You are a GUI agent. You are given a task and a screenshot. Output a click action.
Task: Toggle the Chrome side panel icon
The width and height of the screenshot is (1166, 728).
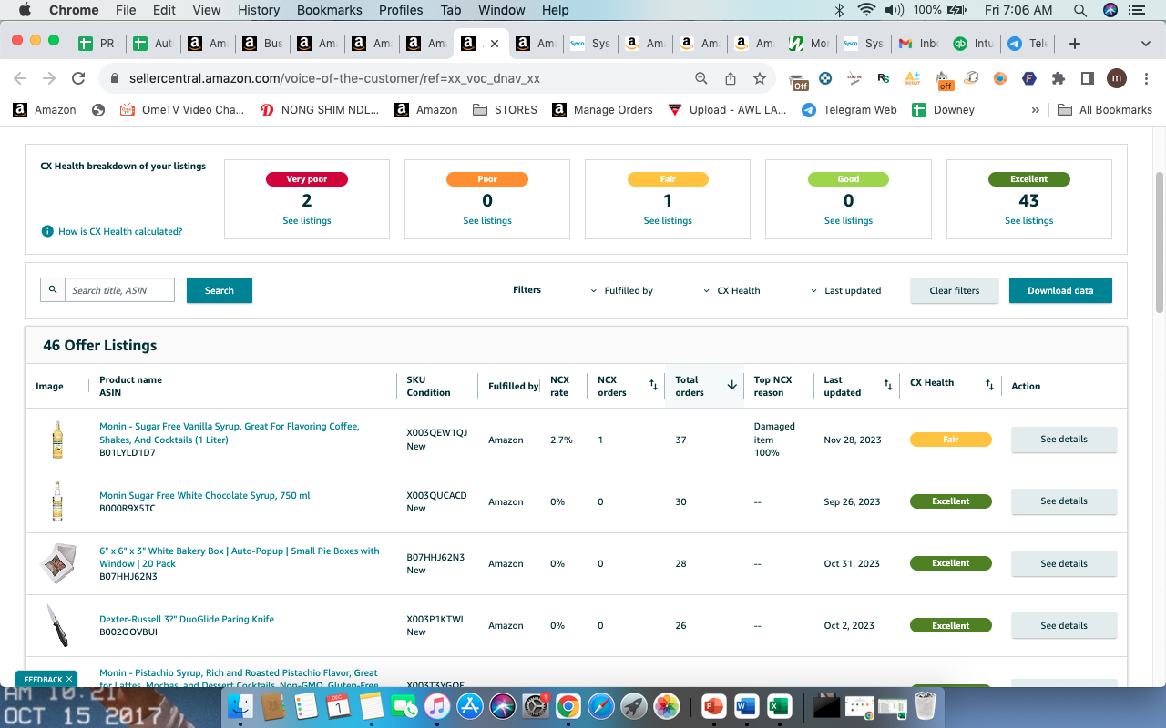[x=1088, y=78]
